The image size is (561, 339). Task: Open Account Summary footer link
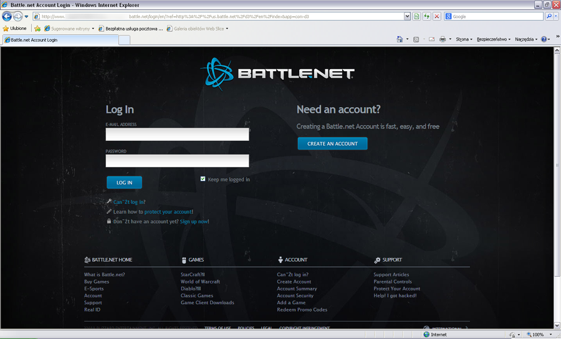297,289
